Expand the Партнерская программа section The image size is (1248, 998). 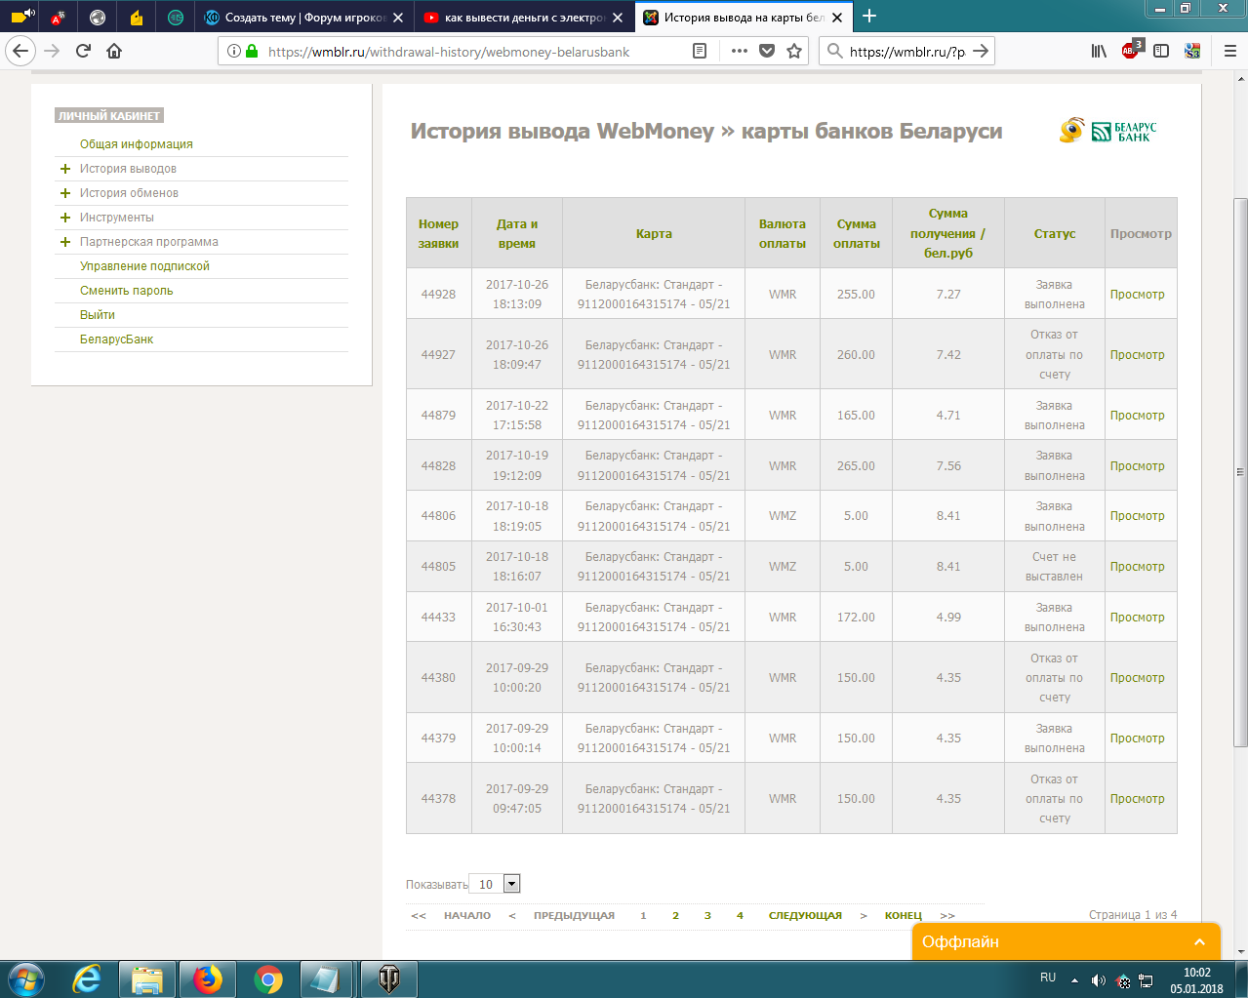tap(65, 242)
